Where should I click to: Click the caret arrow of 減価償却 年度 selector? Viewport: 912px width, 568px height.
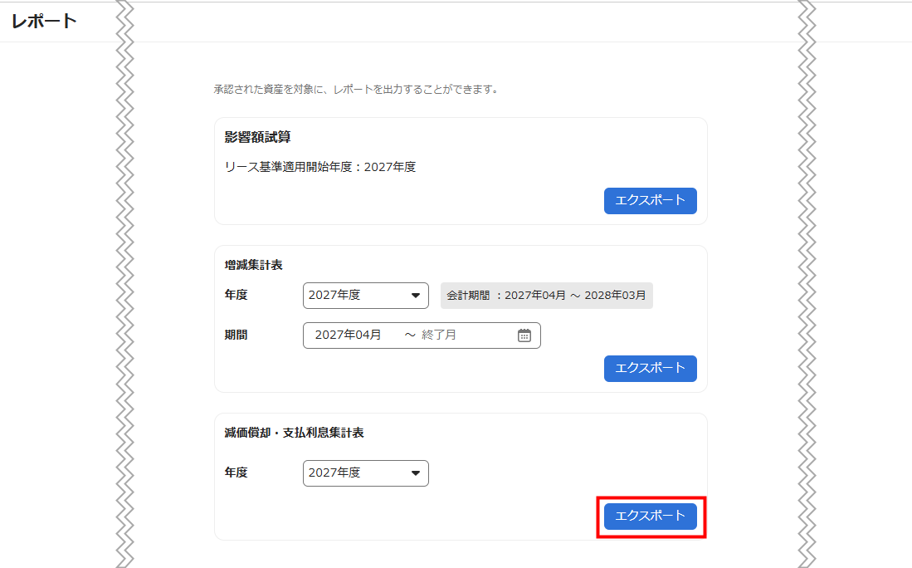pos(416,473)
